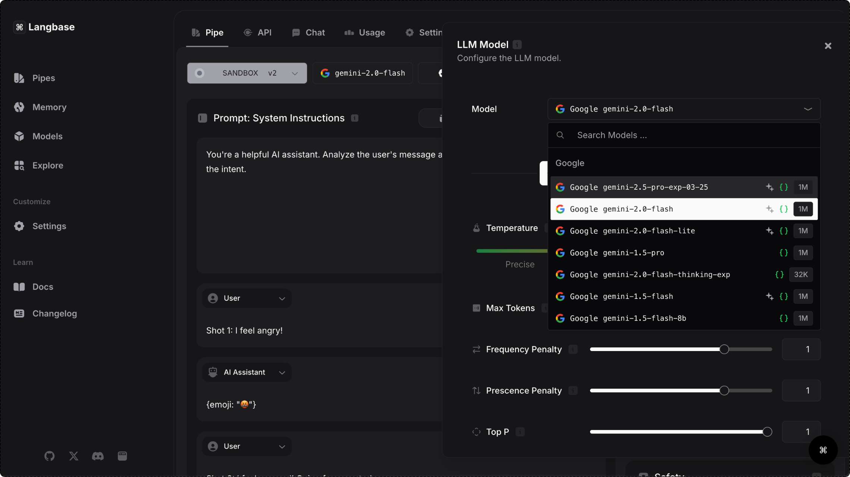The image size is (850, 477).
Task: Open the Usage tab
Action: [364, 32]
